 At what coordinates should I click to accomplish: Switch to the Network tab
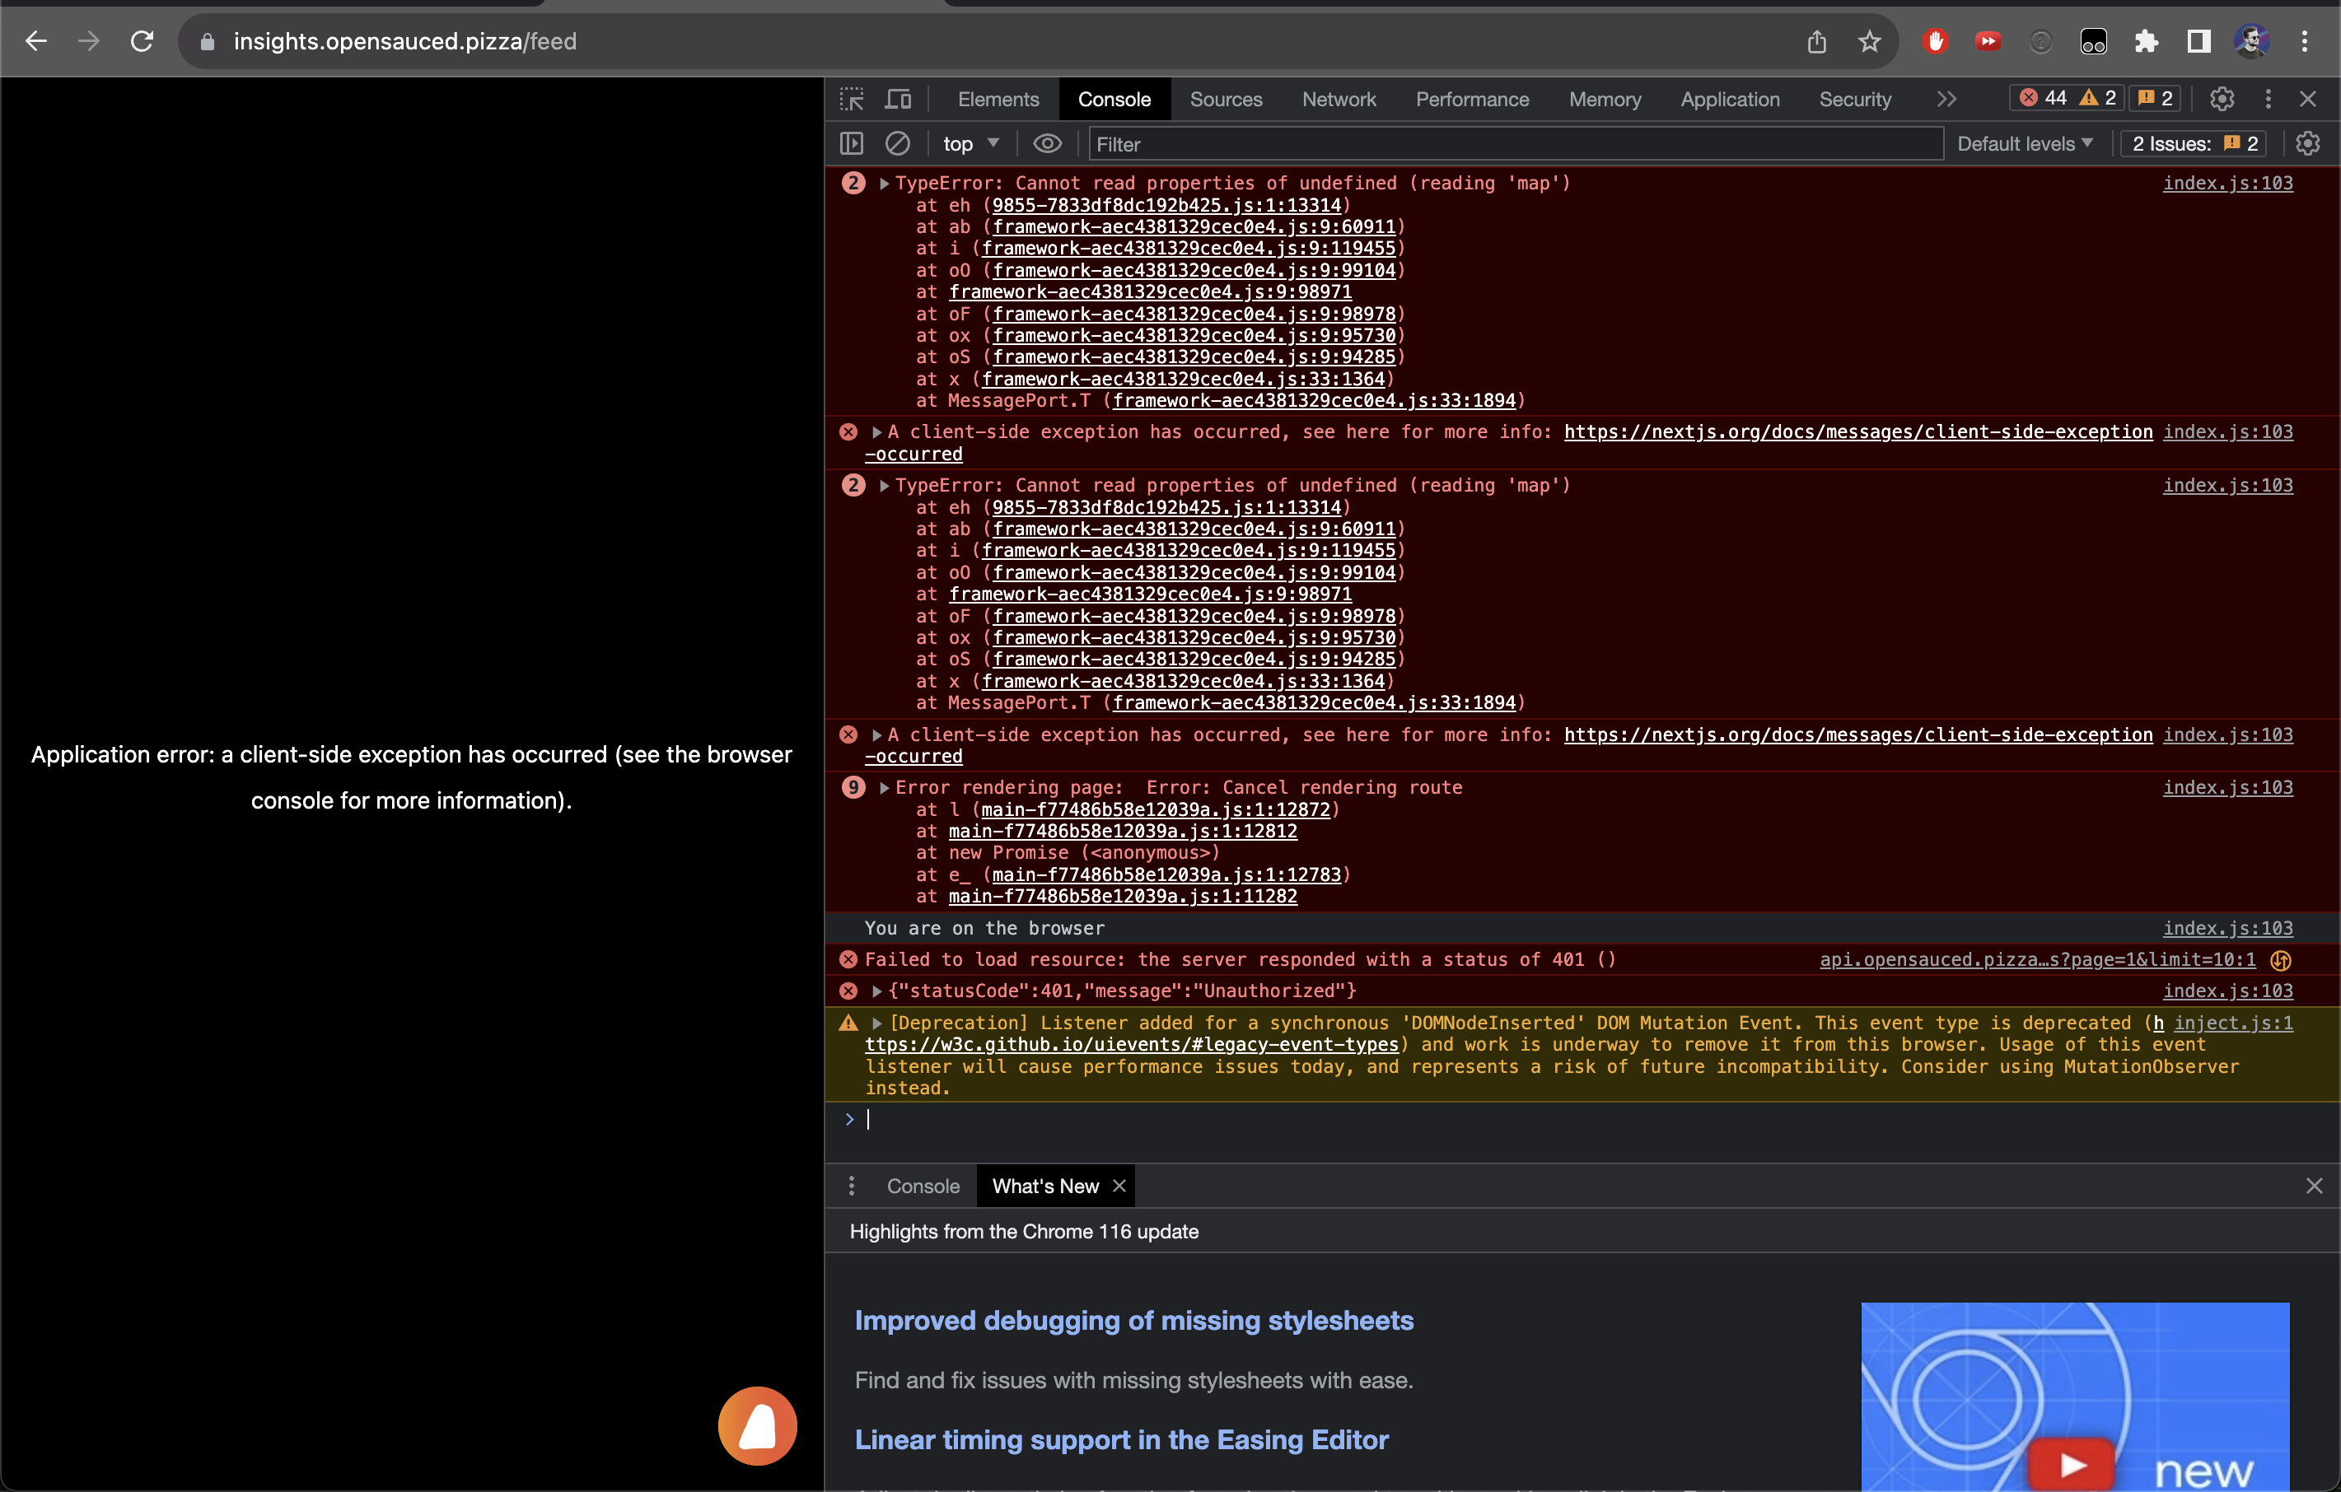[x=1339, y=98]
